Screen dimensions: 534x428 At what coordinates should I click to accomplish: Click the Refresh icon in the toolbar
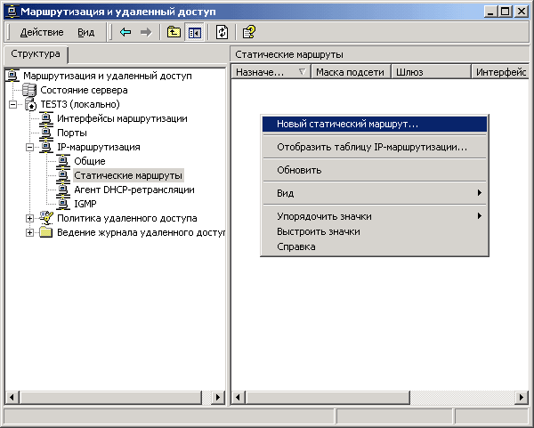(x=222, y=32)
